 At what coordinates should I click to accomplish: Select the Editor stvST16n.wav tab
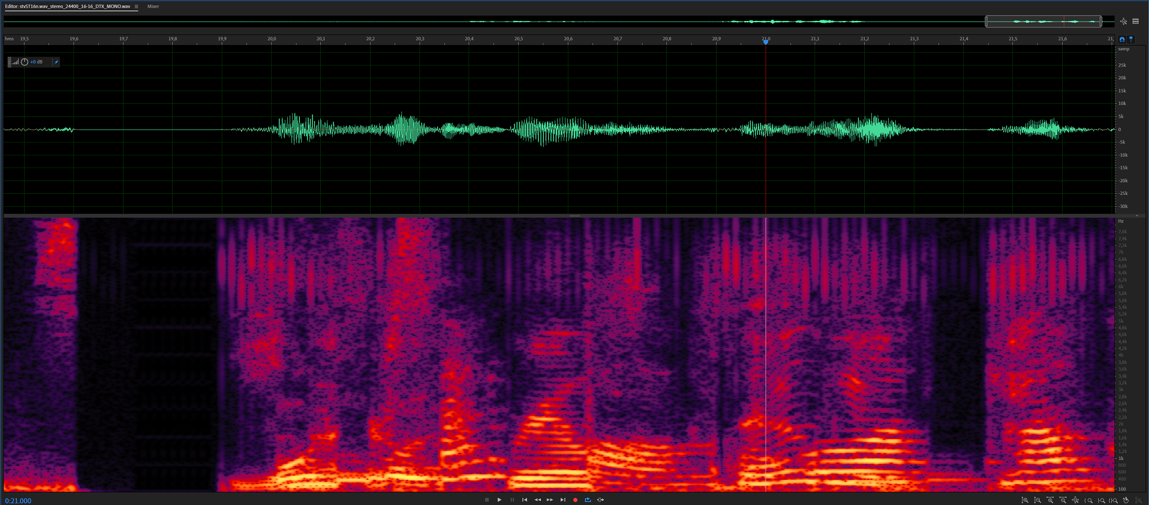pyautogui.click(x=67, y=7)
